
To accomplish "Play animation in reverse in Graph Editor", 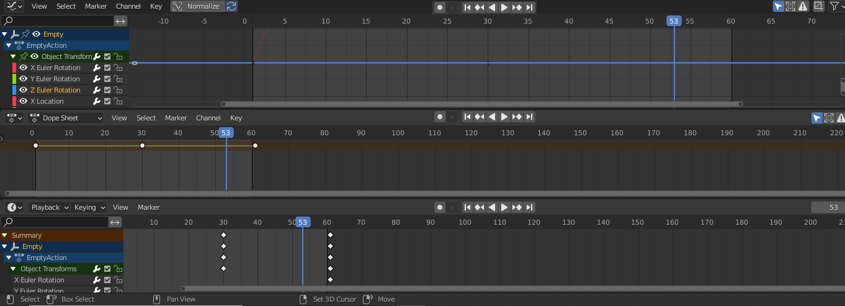I will coord(492,7).
